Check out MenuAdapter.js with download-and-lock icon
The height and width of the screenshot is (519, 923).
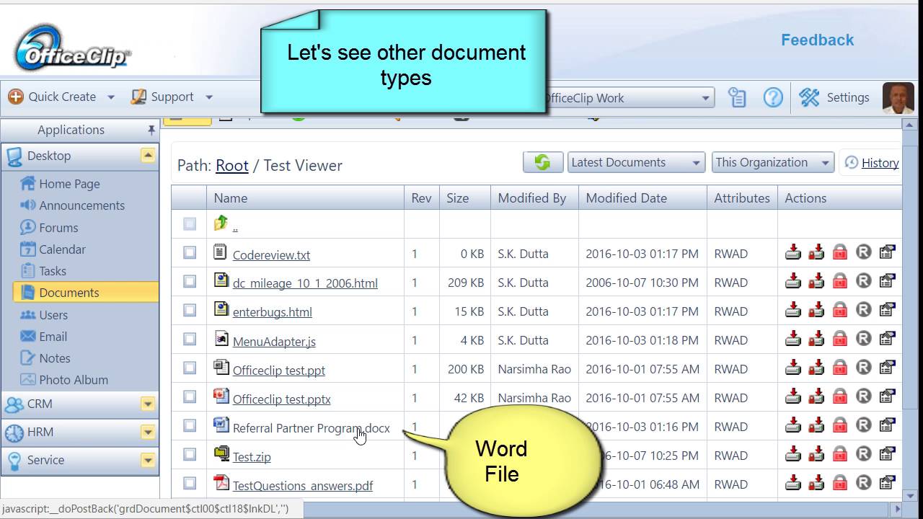click(x=816, y=338)
